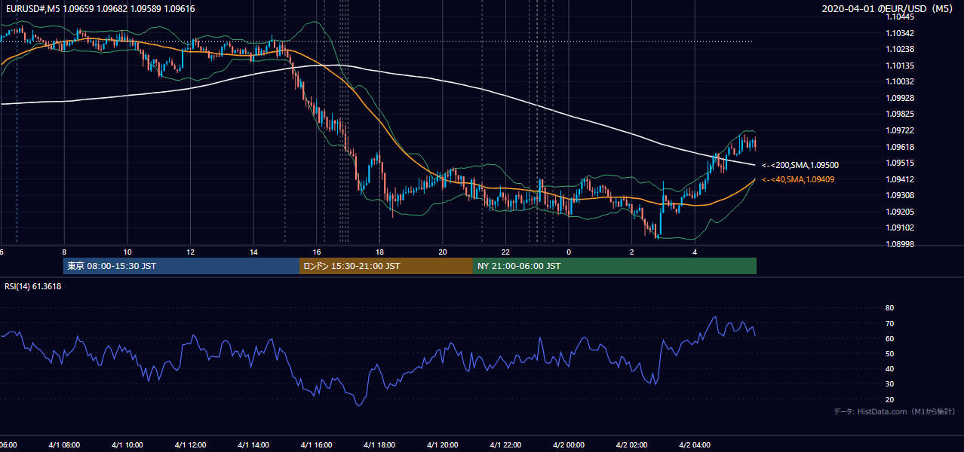Screen dimensions: 964x452
Task: Click the '4/1 12:00' date label
Action: [x=190, y=445]
